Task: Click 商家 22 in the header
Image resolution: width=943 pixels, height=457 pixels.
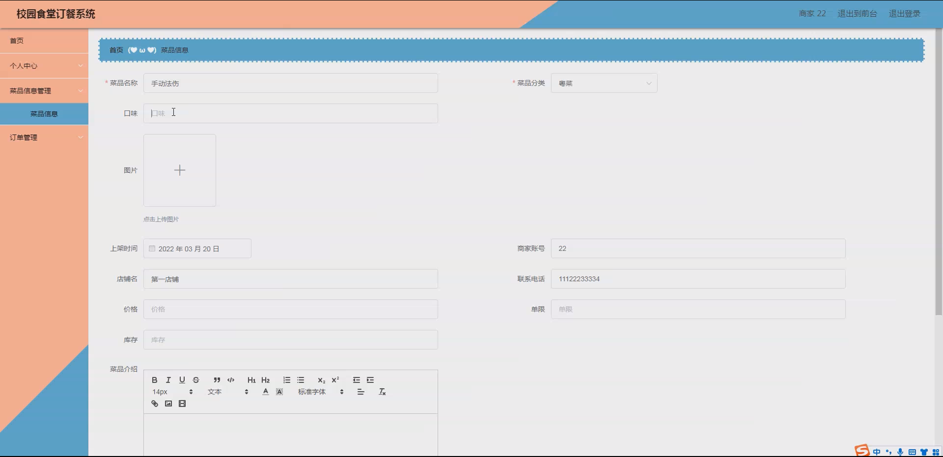Action: (x=812, y=14)
